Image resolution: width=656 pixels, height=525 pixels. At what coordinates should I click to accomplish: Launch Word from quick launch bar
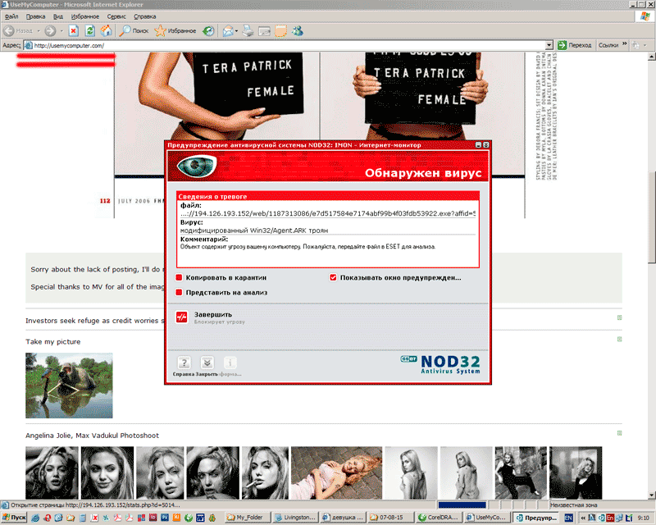coord(200,518)
